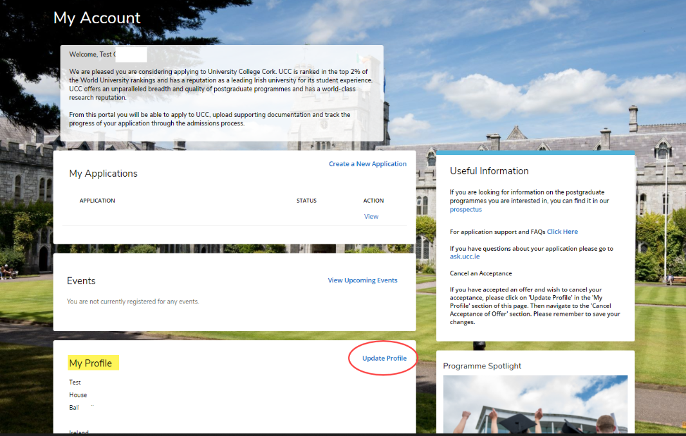This screenshot has width=686, height=436.
Task: Click the Programme Spotlight heading text
Action: 482,366
